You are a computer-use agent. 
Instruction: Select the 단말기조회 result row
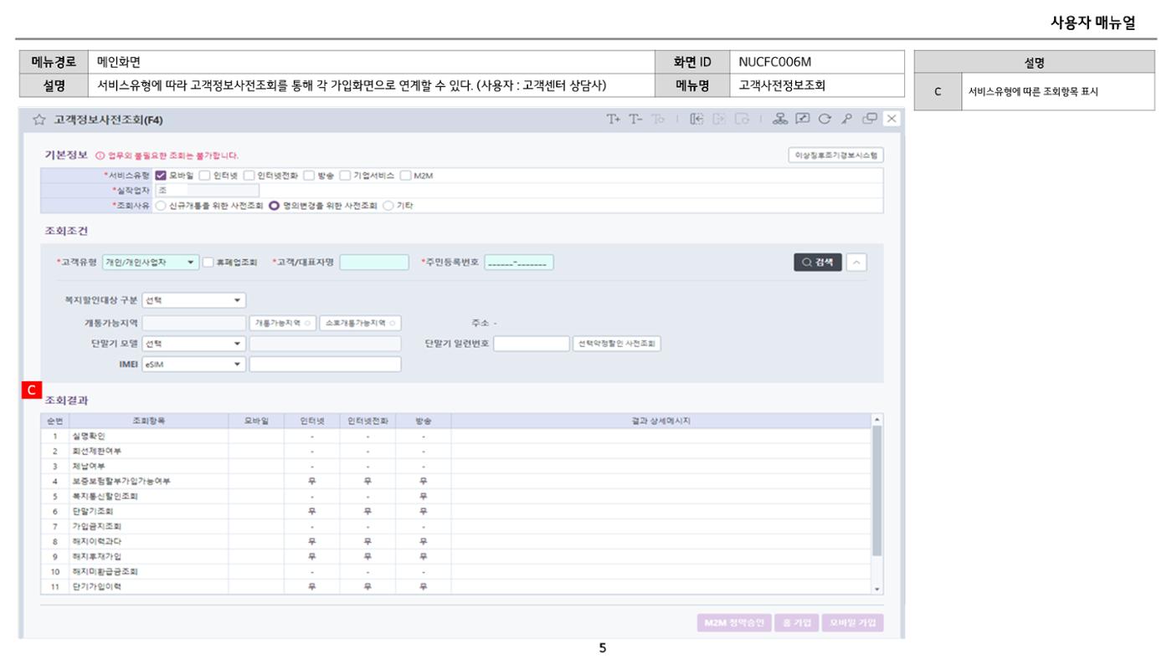coord(456,511)
